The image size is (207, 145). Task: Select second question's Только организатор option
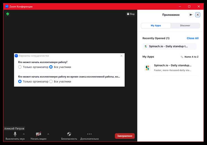pos(33,81)
